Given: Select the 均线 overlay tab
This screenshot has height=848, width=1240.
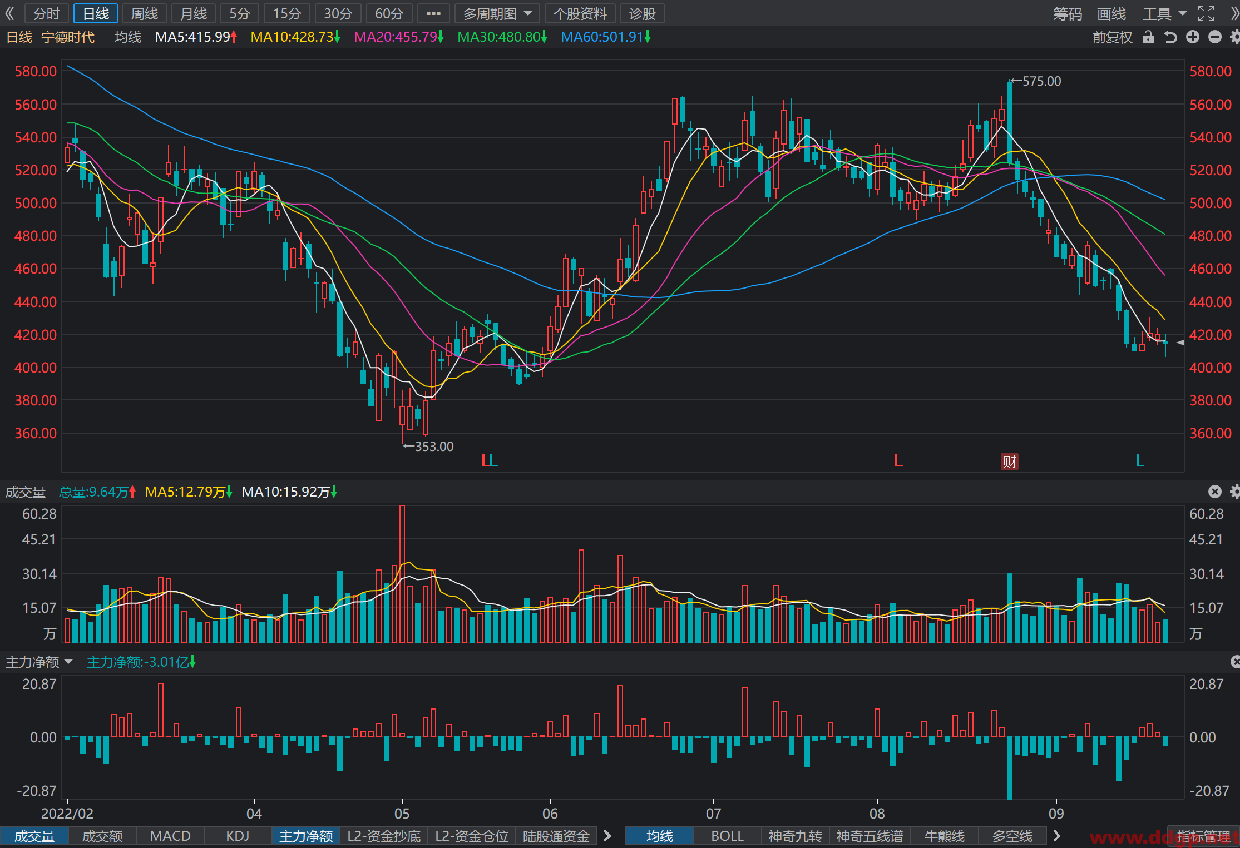Looking at the screenshot, I should pyautogui.click(x=660, y=836).
